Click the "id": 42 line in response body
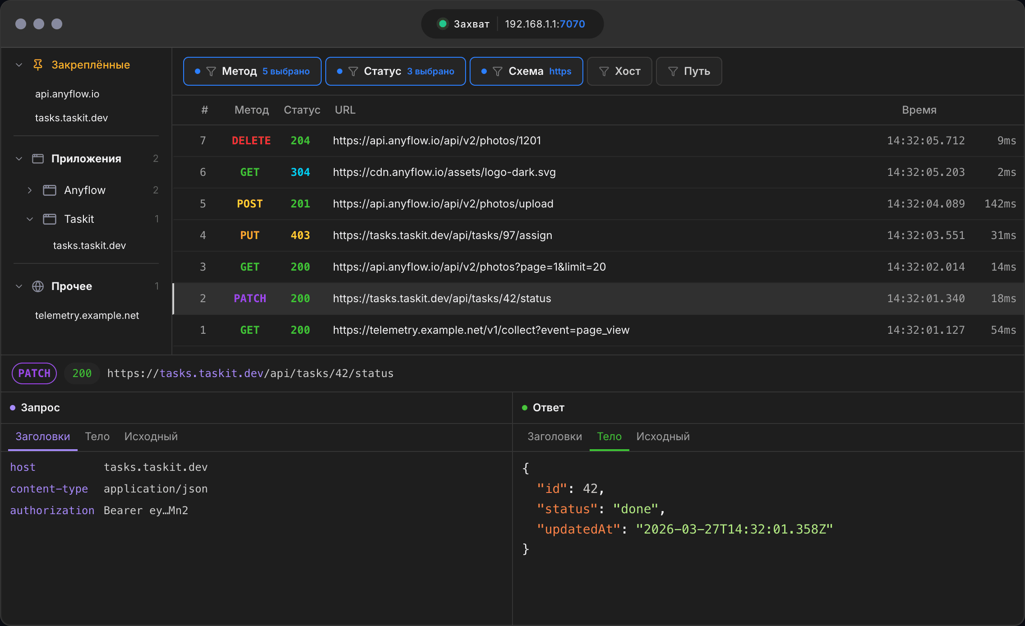Screen dimensions: 1025x626 [570, 489]
